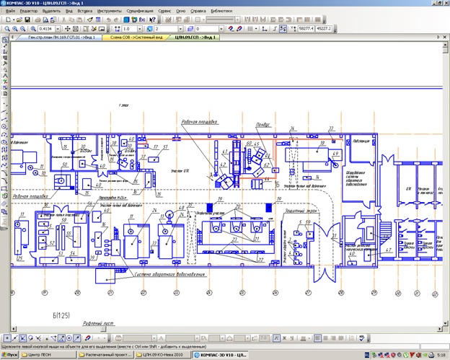Zoom in with the plus magnifier

point(15,29)
